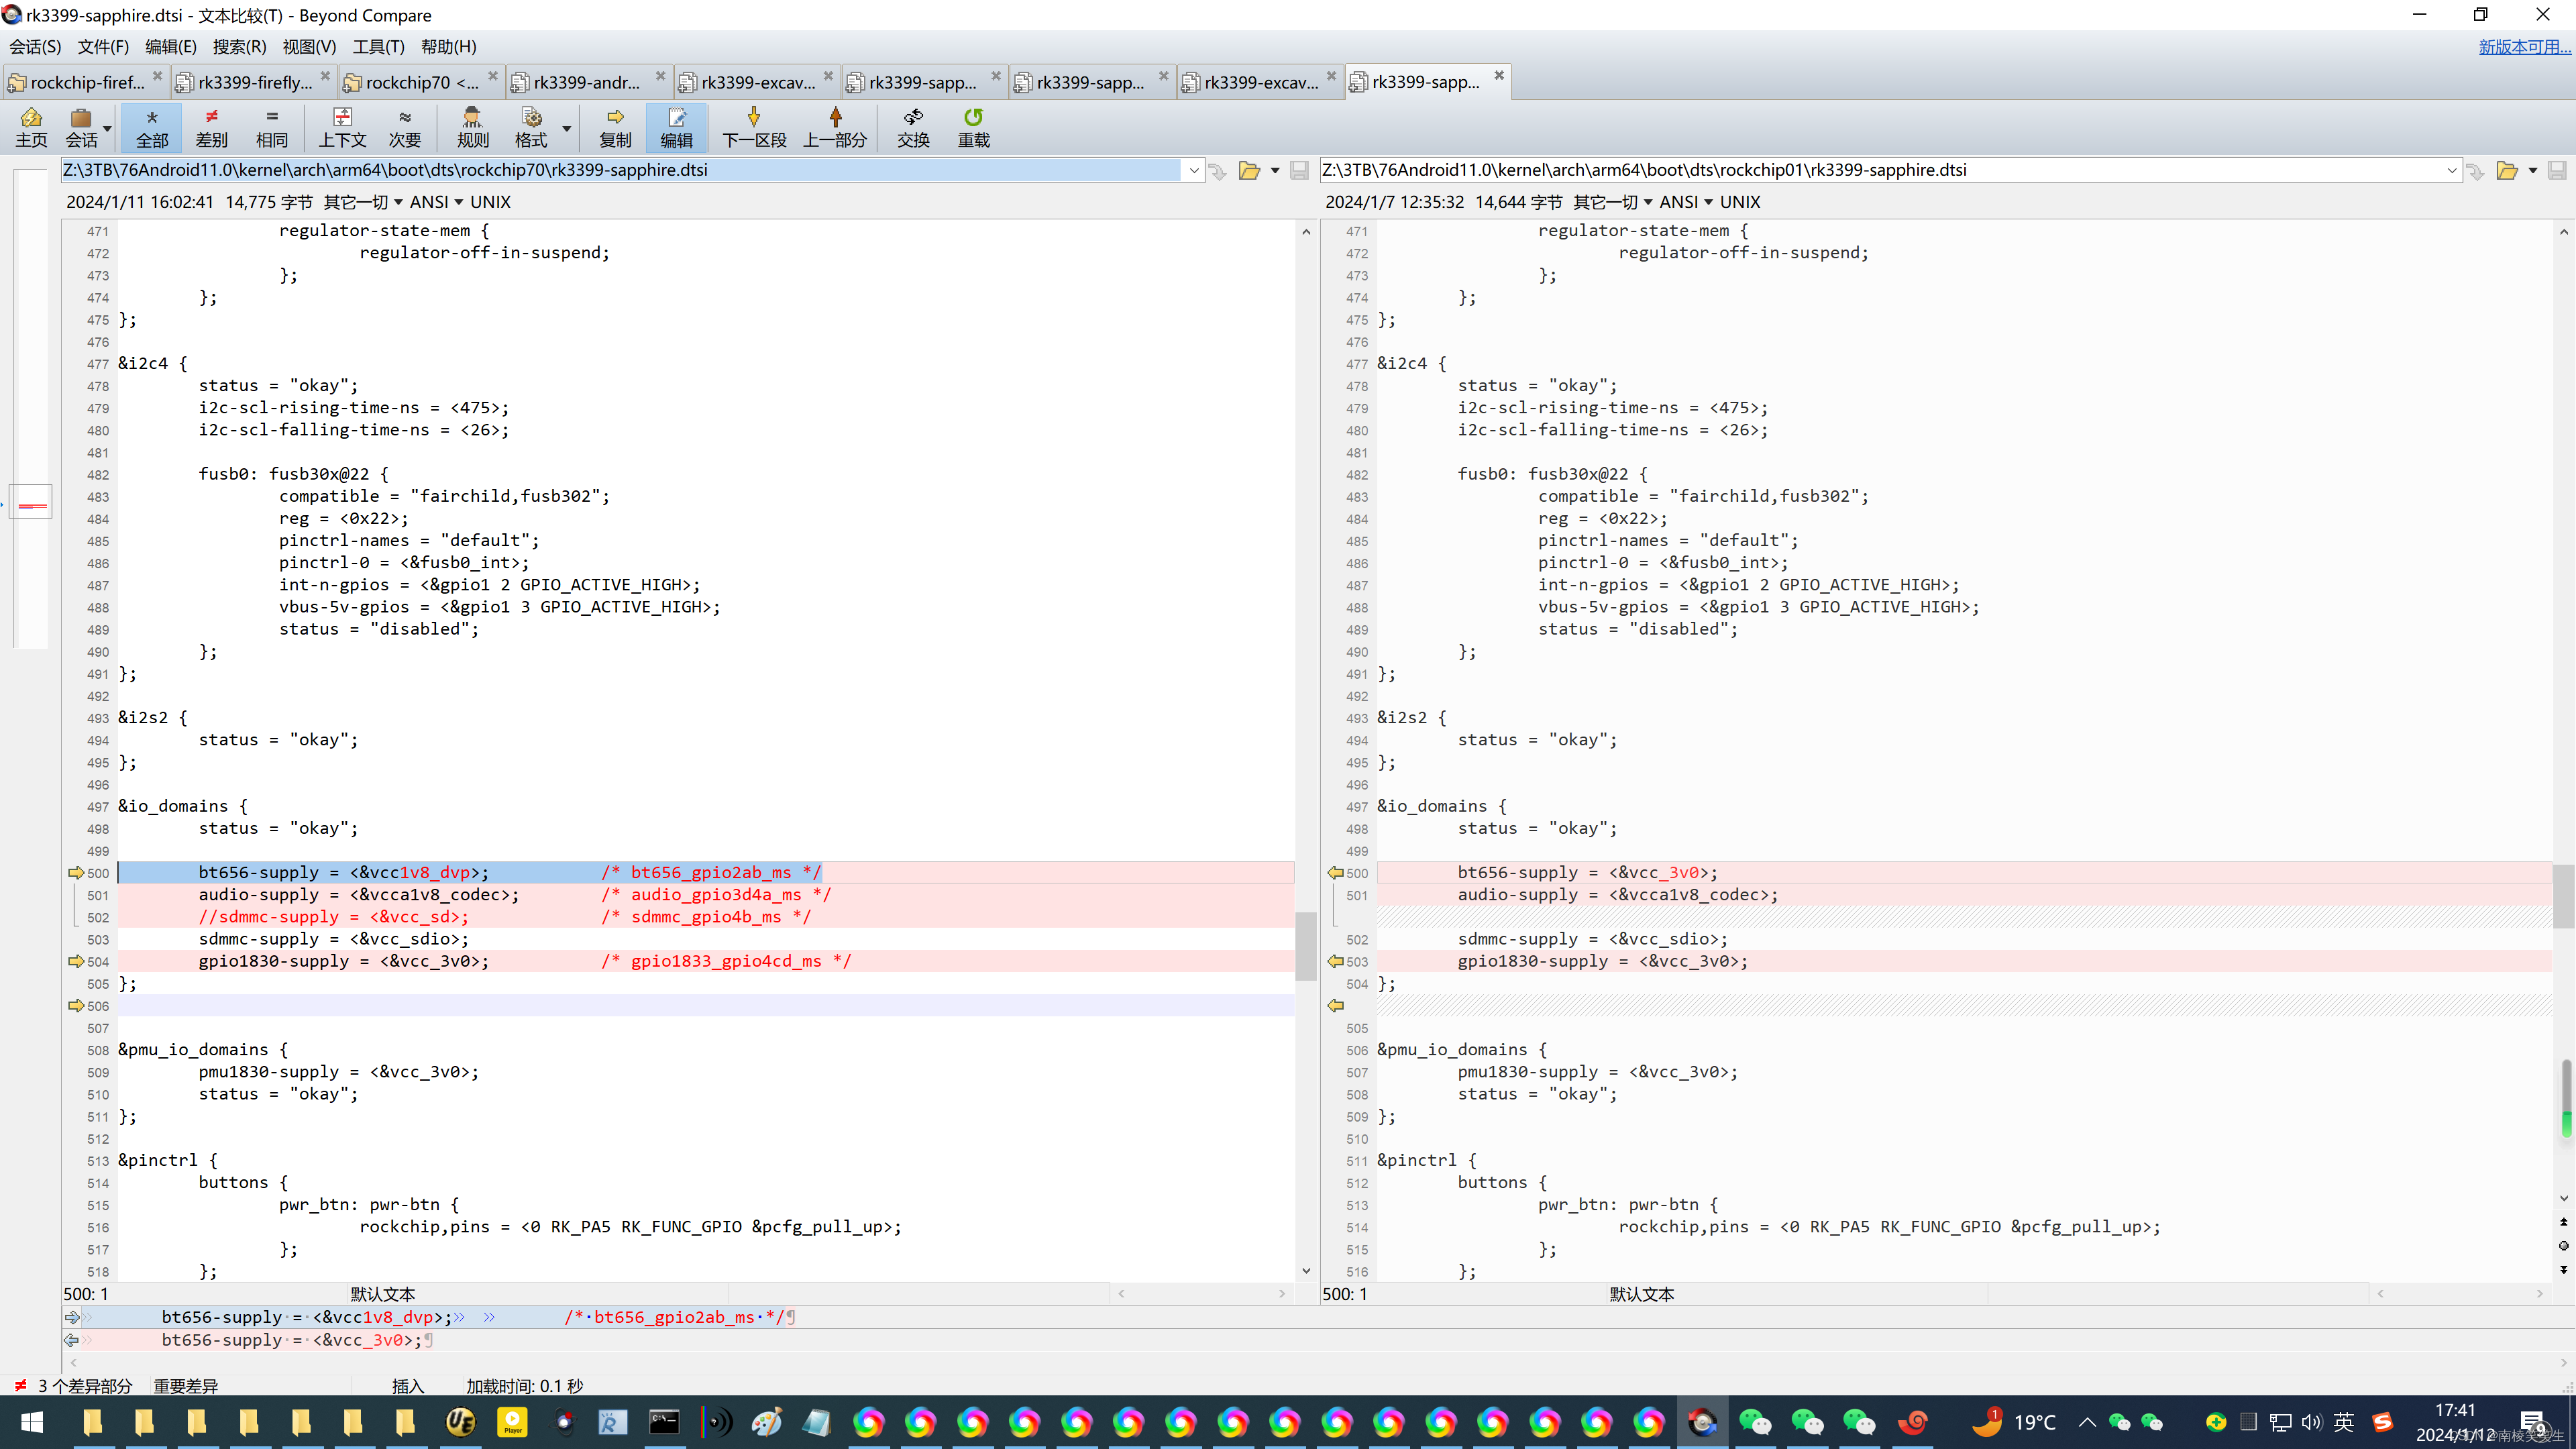Click copy-to-left arrow at right line 500
The width and height of the screenshot is (2576, 1449).
pyautogui.click(x=1335, y=873)
